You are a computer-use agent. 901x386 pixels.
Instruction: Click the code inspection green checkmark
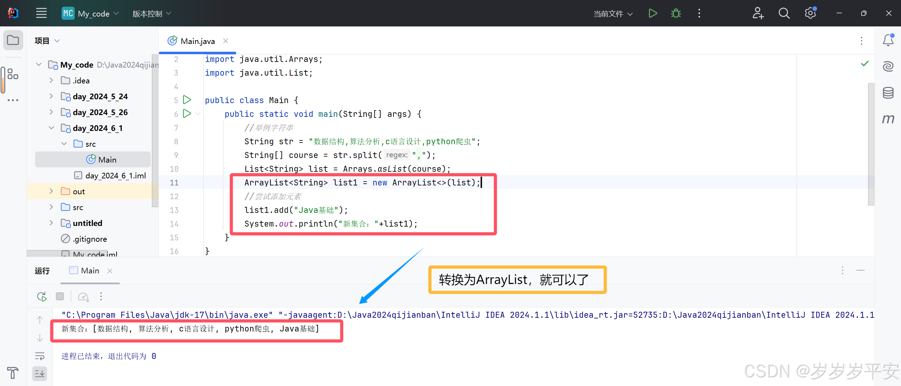(x=865, y=64)
